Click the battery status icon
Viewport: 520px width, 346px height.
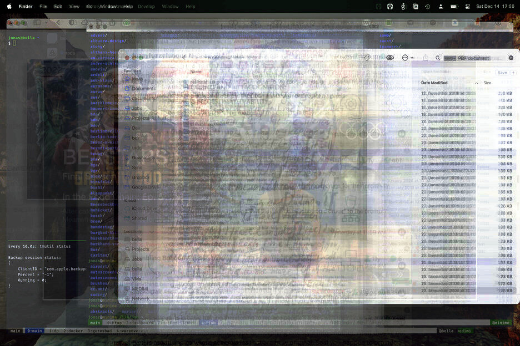point(454,6)
